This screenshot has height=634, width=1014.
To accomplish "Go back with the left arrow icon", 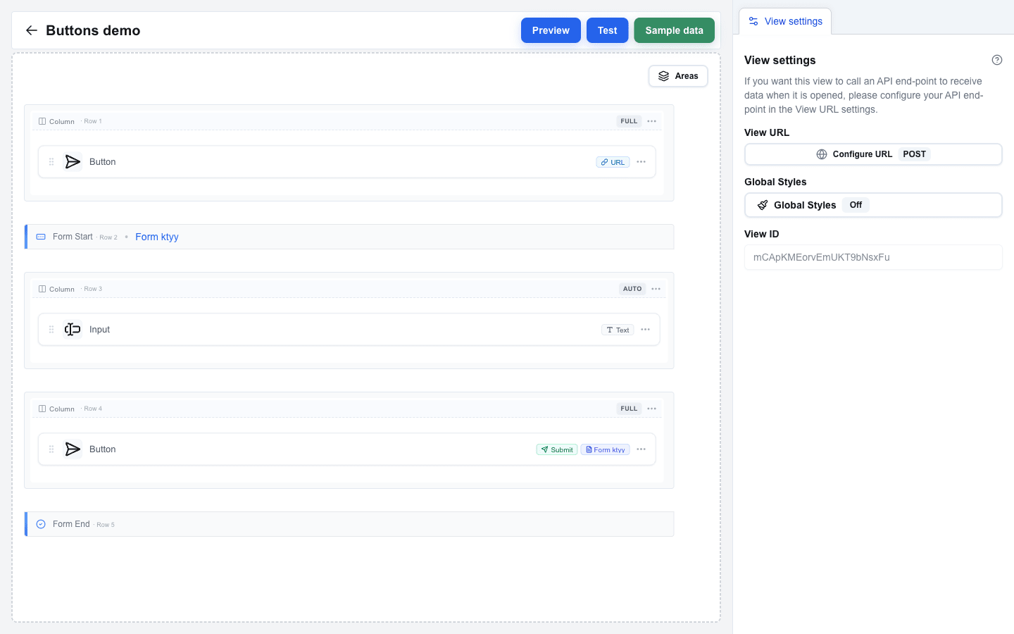I will (31, 30).
